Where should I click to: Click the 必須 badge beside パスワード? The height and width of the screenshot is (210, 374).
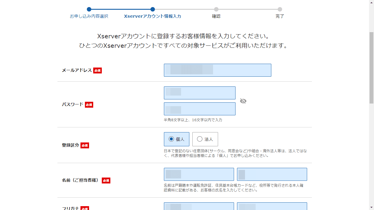89,105
